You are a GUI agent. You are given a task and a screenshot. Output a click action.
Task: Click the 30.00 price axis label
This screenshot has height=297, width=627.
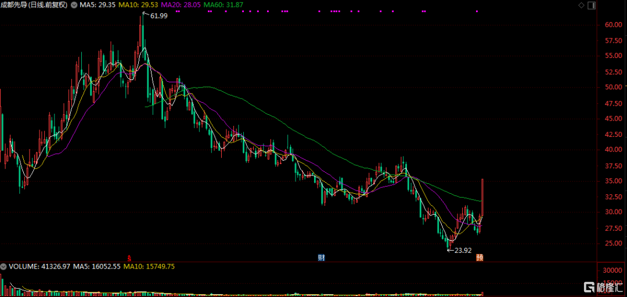pos(613,212)
